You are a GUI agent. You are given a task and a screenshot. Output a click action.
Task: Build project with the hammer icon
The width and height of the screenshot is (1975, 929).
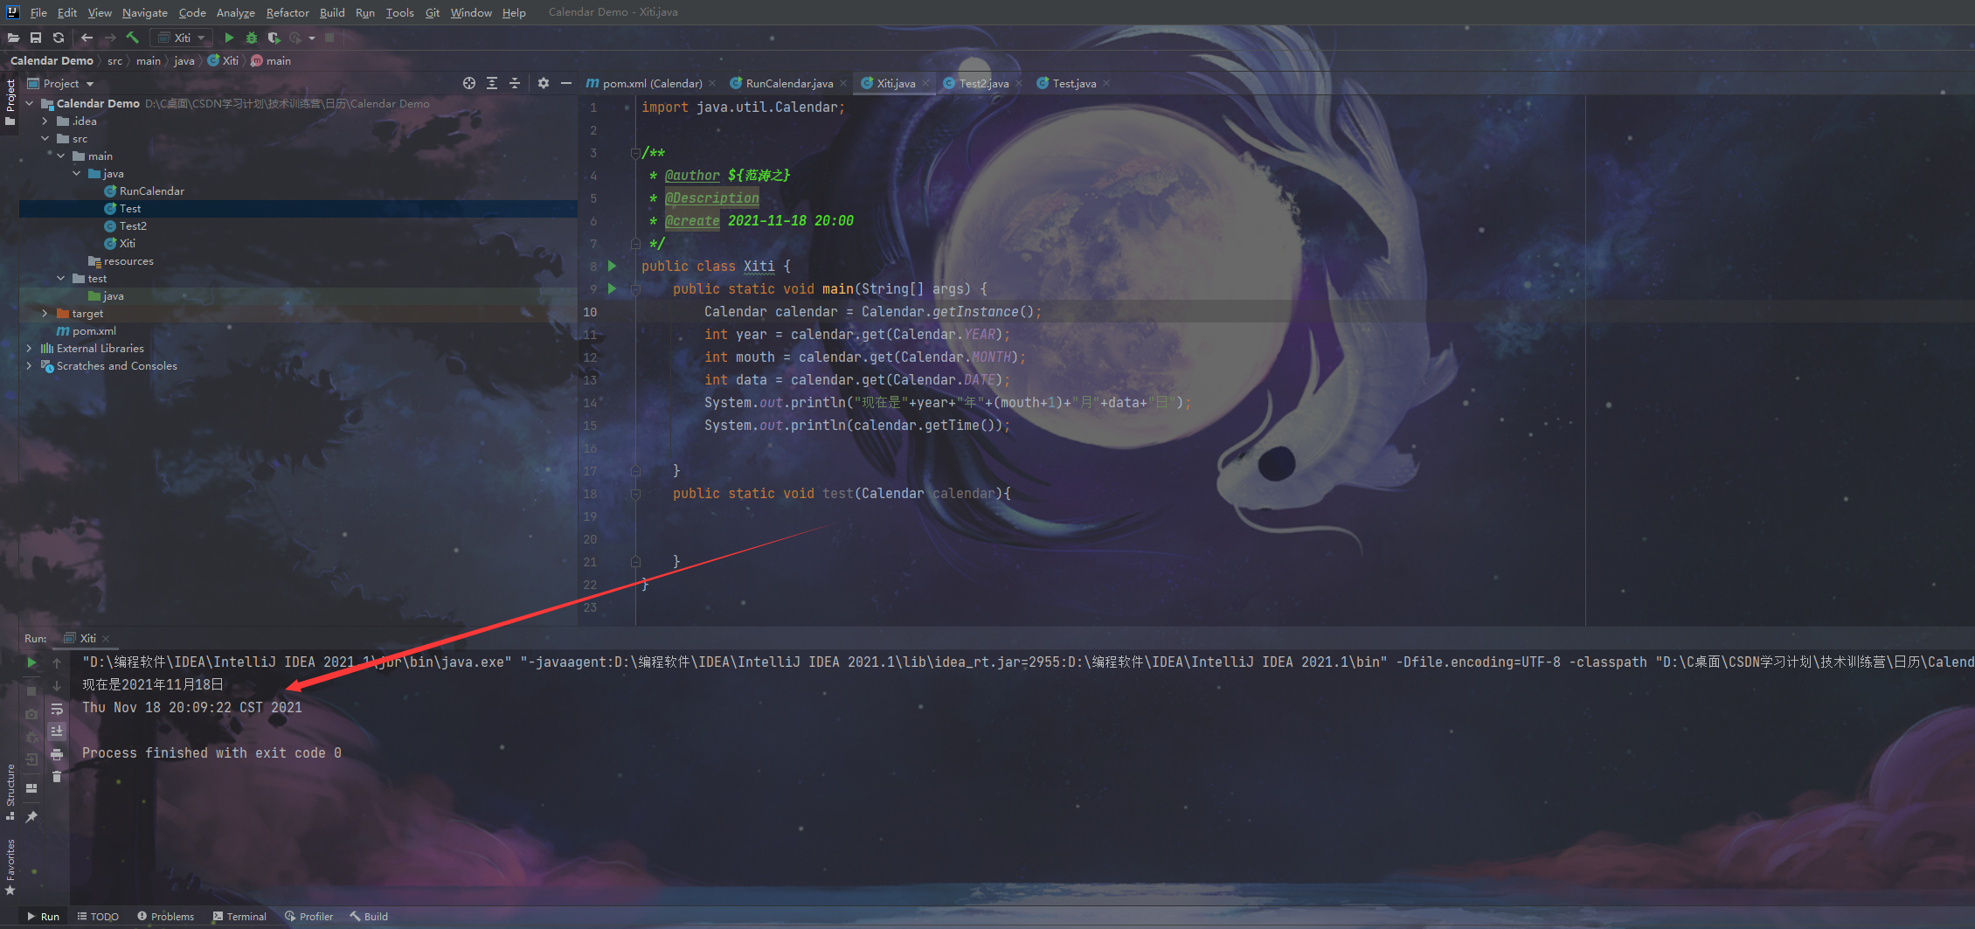pyautogui.click(x=133, y=38)
